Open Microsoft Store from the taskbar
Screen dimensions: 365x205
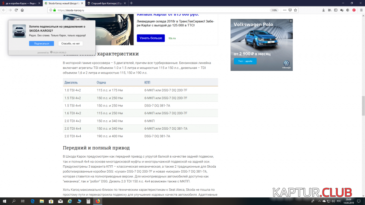click(51, 201)
